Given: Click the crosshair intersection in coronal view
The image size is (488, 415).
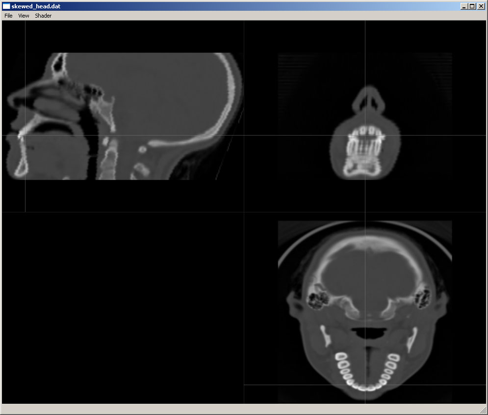Looking at the screenshot, I should point(365,136).
